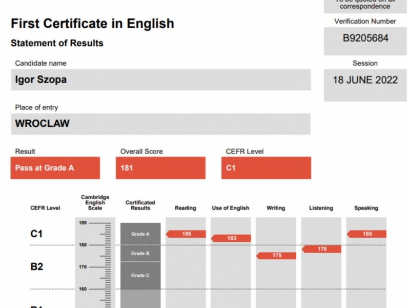Click the Reading score marker 185
Viewport: 410px width, 308px height.
click(x=186, y=234)
